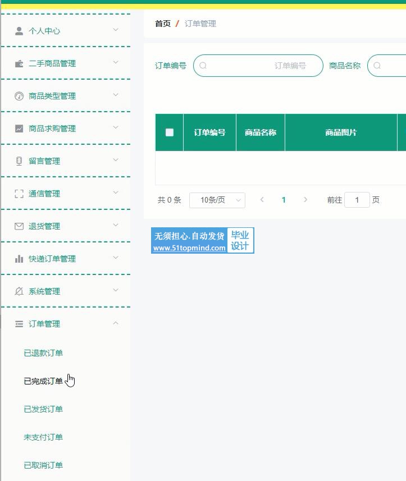Select the 留言管理 menu label

[44, 161]
